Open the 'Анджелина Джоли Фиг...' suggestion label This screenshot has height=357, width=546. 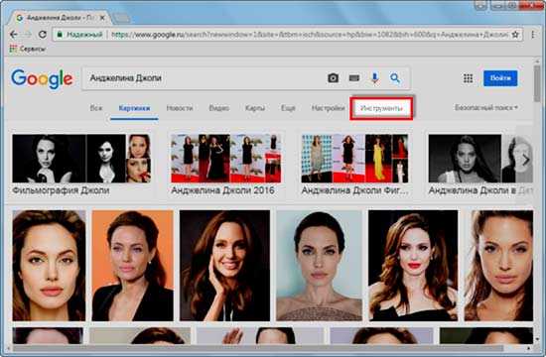(x=354, y=190)
